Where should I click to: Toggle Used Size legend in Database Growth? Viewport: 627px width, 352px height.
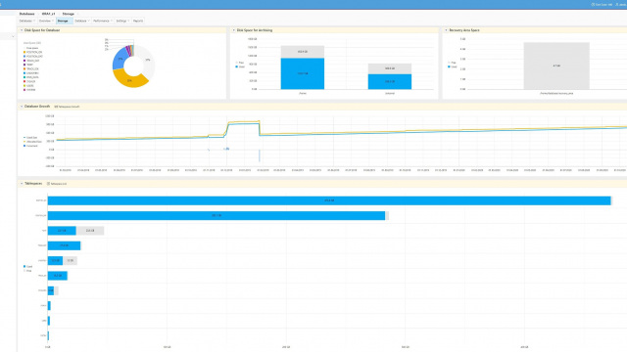coord(30,137)
